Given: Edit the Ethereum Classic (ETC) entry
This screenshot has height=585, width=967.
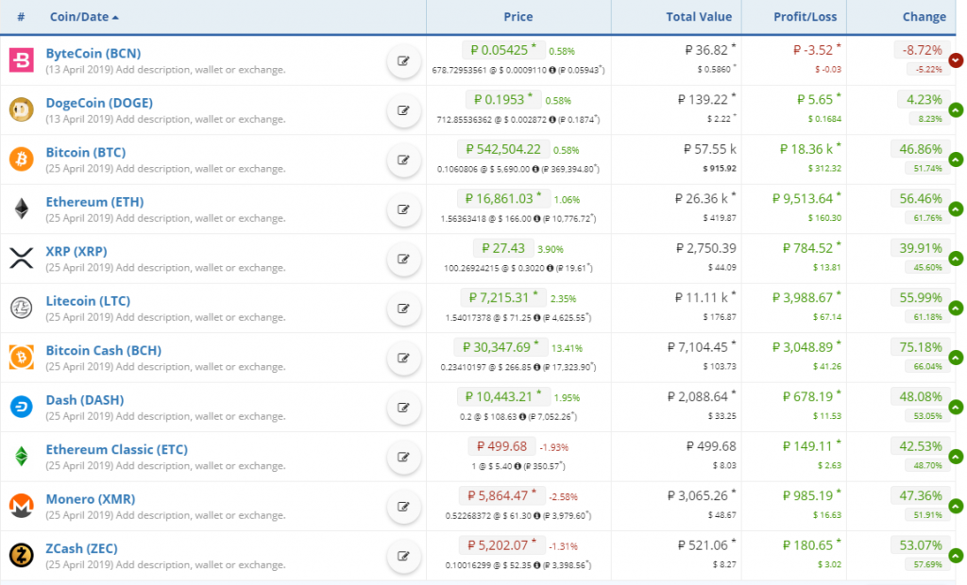Looking at the screenshot, I should (x=403, y=458).
